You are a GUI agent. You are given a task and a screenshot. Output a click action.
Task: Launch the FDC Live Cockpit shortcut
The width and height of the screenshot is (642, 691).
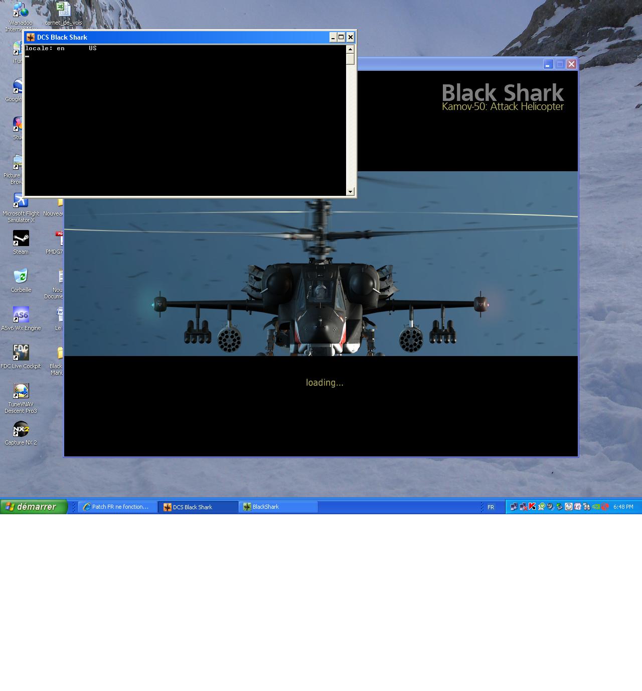click(x=21, y=357)
